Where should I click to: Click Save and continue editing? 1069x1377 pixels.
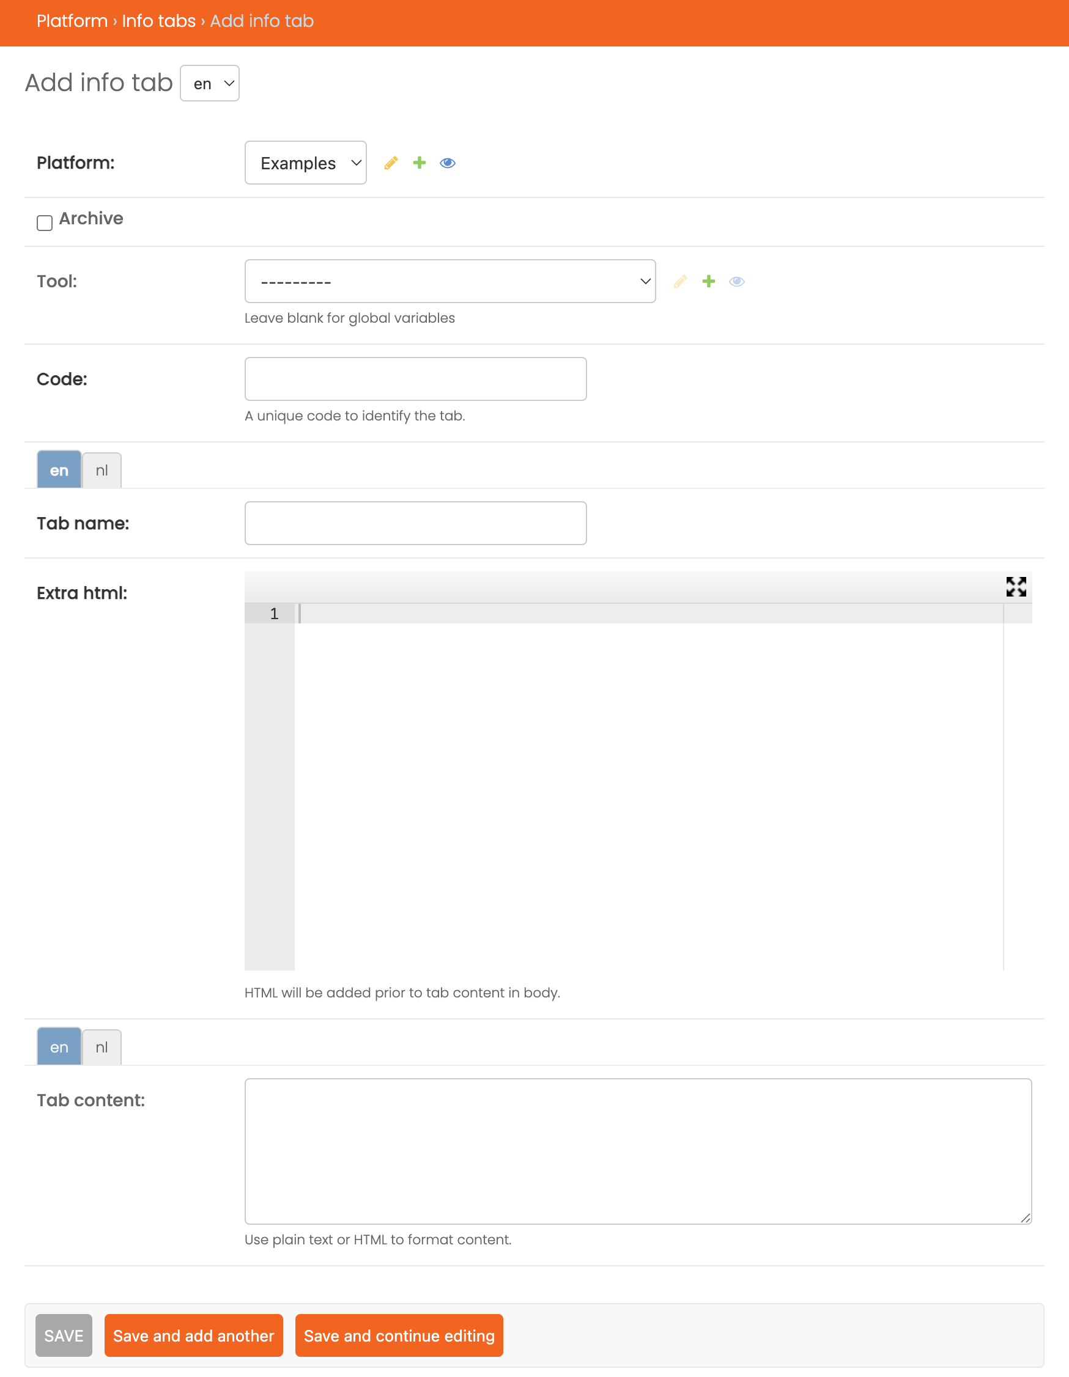tap(399, 1335)
